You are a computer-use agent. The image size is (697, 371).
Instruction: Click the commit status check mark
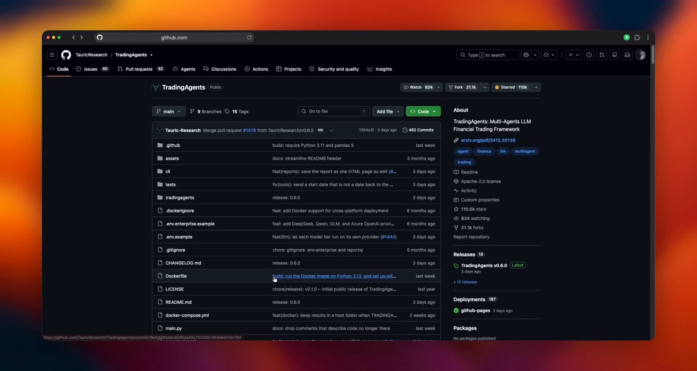tap(332, 130)
